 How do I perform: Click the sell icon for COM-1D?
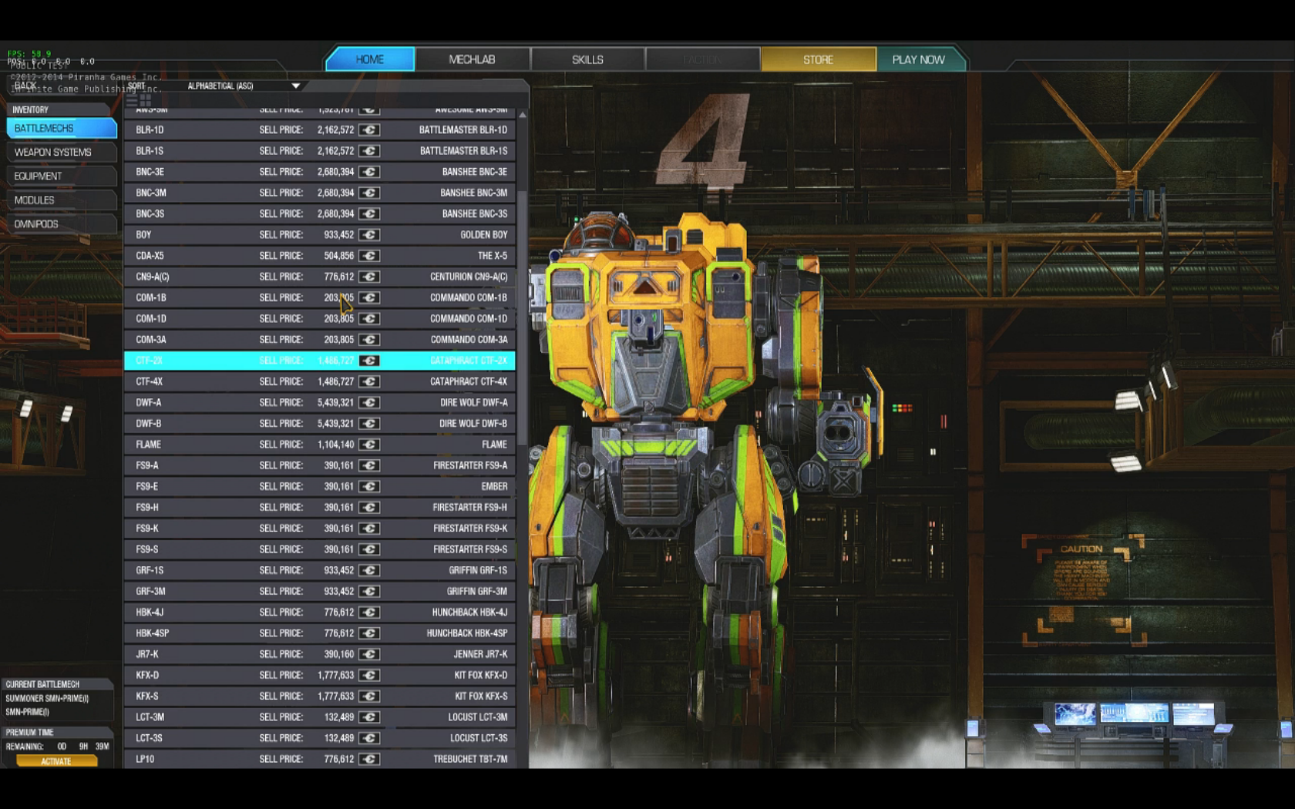point(369,318)
